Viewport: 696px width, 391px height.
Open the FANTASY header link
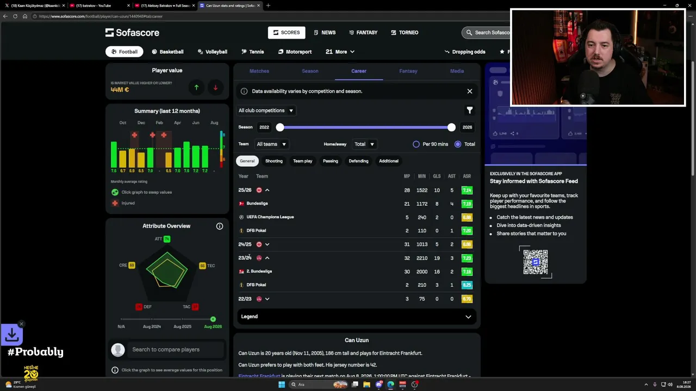pyautogui.click(x=363, y=33)
